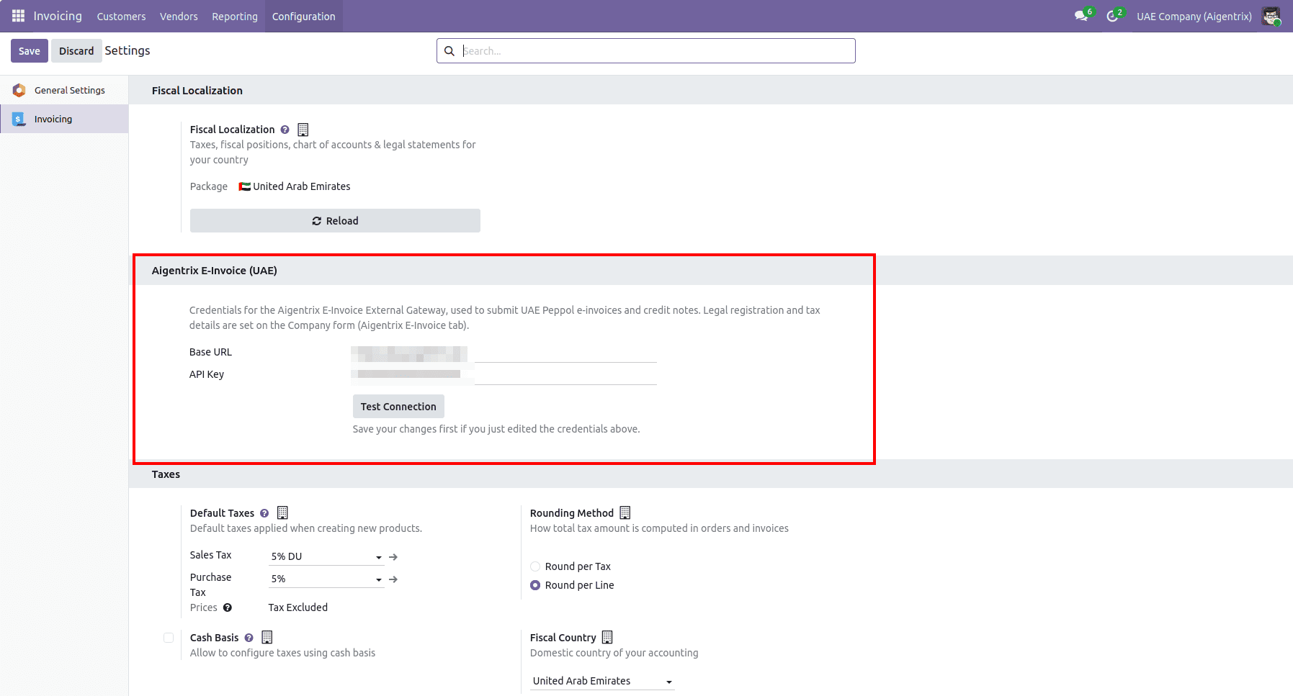Open the General Settings section

tap(64, 90)
